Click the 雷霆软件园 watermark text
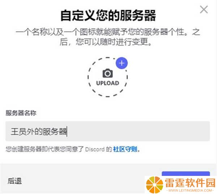This screenshot has width=217, height=194. (x=190, y=183)
